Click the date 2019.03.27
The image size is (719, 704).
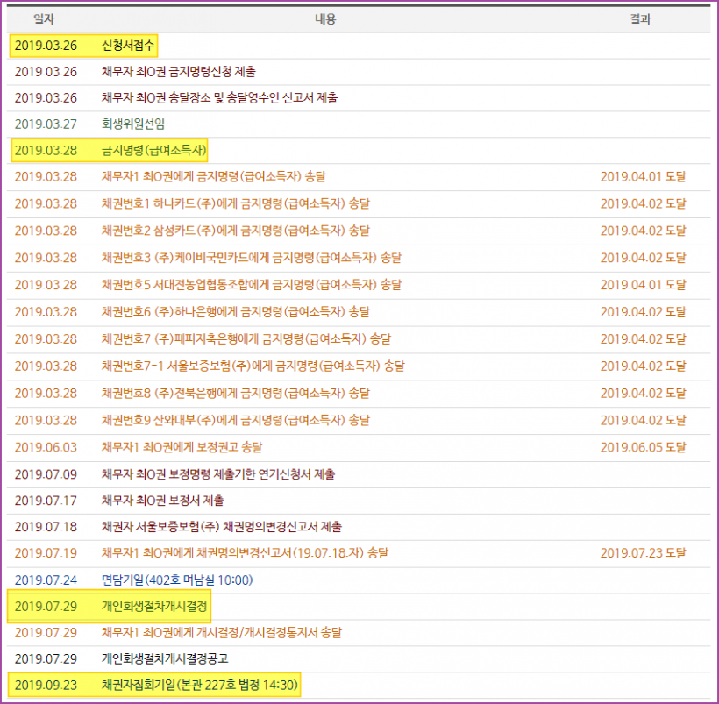tap(46, 124)
